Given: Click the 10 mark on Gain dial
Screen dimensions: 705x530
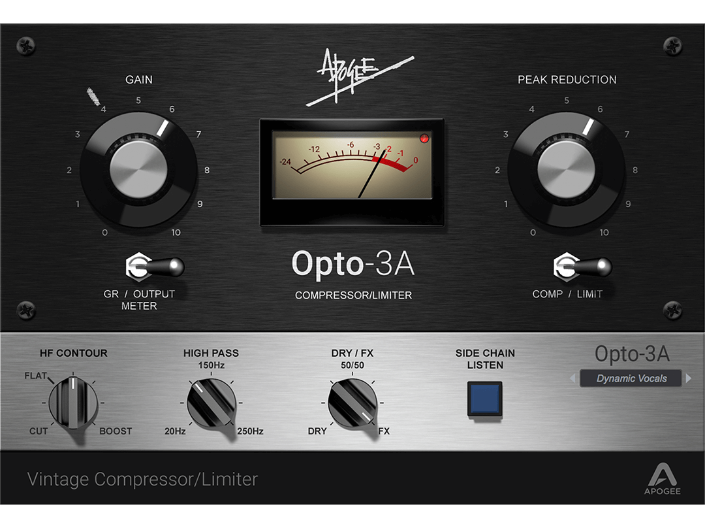Looking at the screenshot, I should [176, 233].
